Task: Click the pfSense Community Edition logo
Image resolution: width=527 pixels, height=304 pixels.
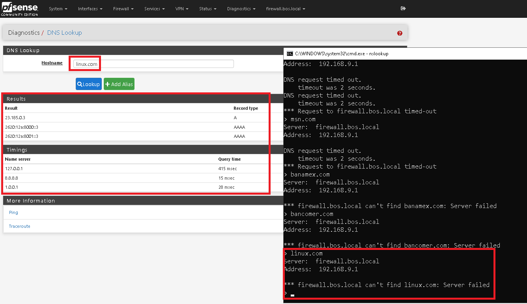Action: click(20, 9)
